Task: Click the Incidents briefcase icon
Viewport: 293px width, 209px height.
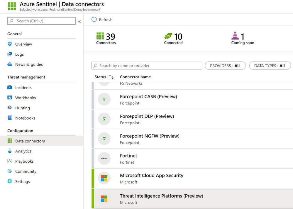Action: (x=10, y=87)
